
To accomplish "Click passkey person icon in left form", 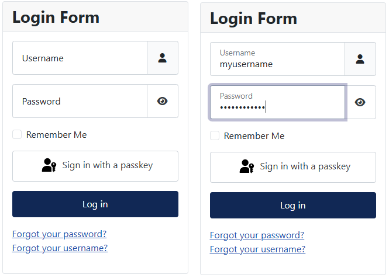I will [x=49, y=165].
